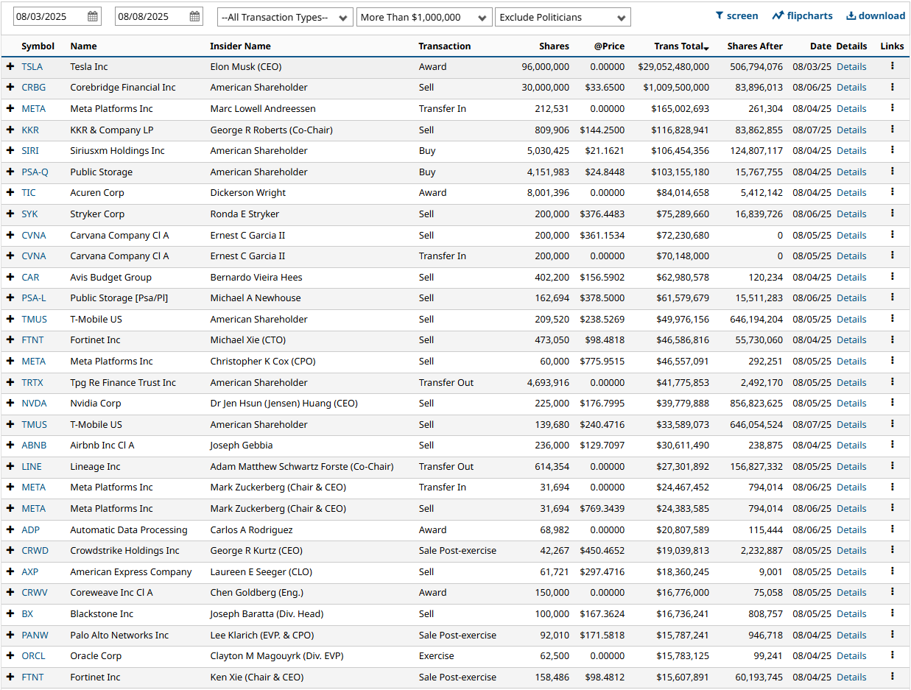Image resolution: width=911 pixels, height=690 pixels.
Task: Select insider name Marc Lowell Andreessen
Action: tap(263, 108)
